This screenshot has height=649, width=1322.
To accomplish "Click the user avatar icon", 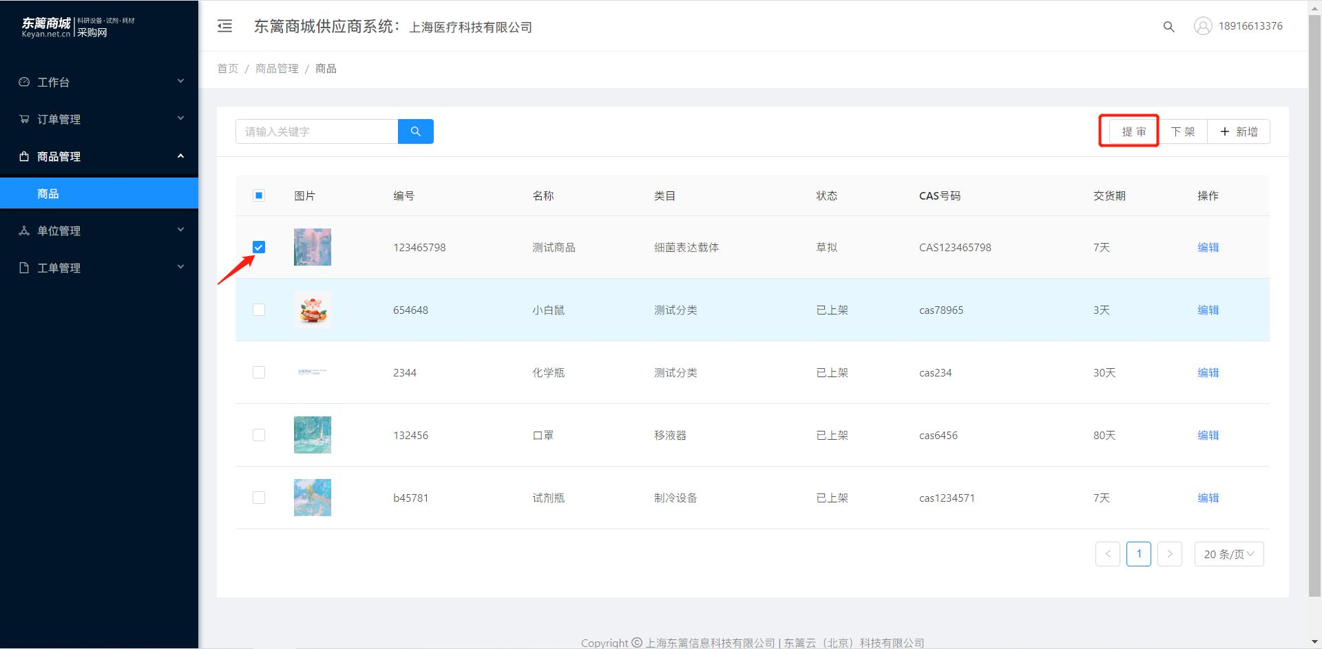I will click(1203, 26).
